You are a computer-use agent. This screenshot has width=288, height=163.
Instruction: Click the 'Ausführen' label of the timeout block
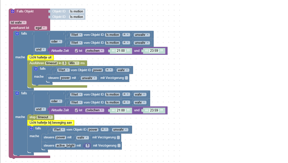(37, 63)
